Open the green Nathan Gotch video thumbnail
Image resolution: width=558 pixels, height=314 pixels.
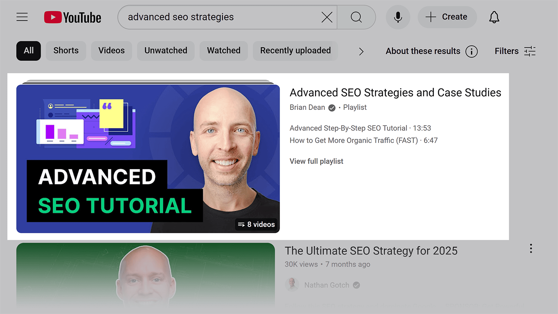click(x=145, y=275)
